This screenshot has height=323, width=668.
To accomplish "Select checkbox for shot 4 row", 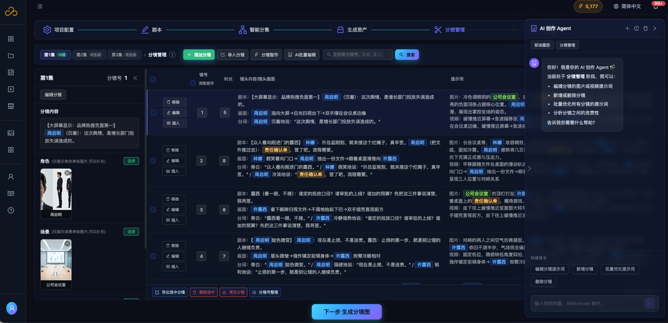I will (x=153, y=256).
